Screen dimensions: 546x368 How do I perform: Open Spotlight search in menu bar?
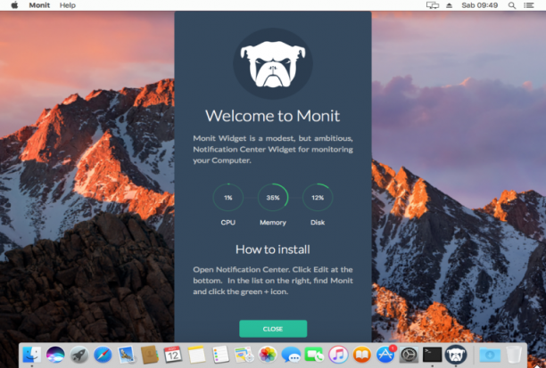pyautogui.click(x=512, y=5)
